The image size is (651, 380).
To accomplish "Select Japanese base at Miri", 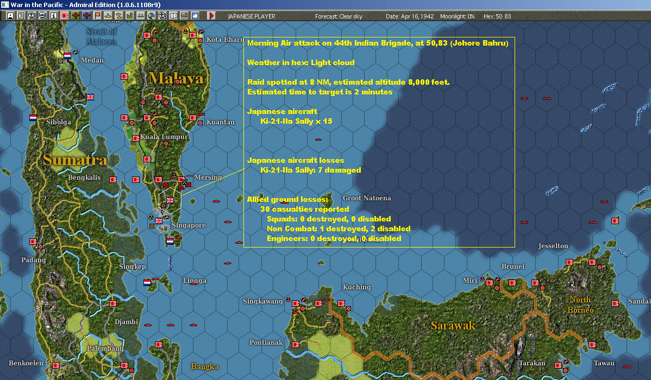I will coord(490,282).
